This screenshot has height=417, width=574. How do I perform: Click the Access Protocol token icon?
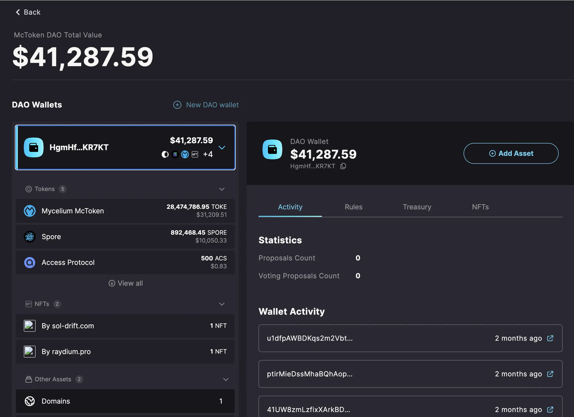(x=30, y=262)
